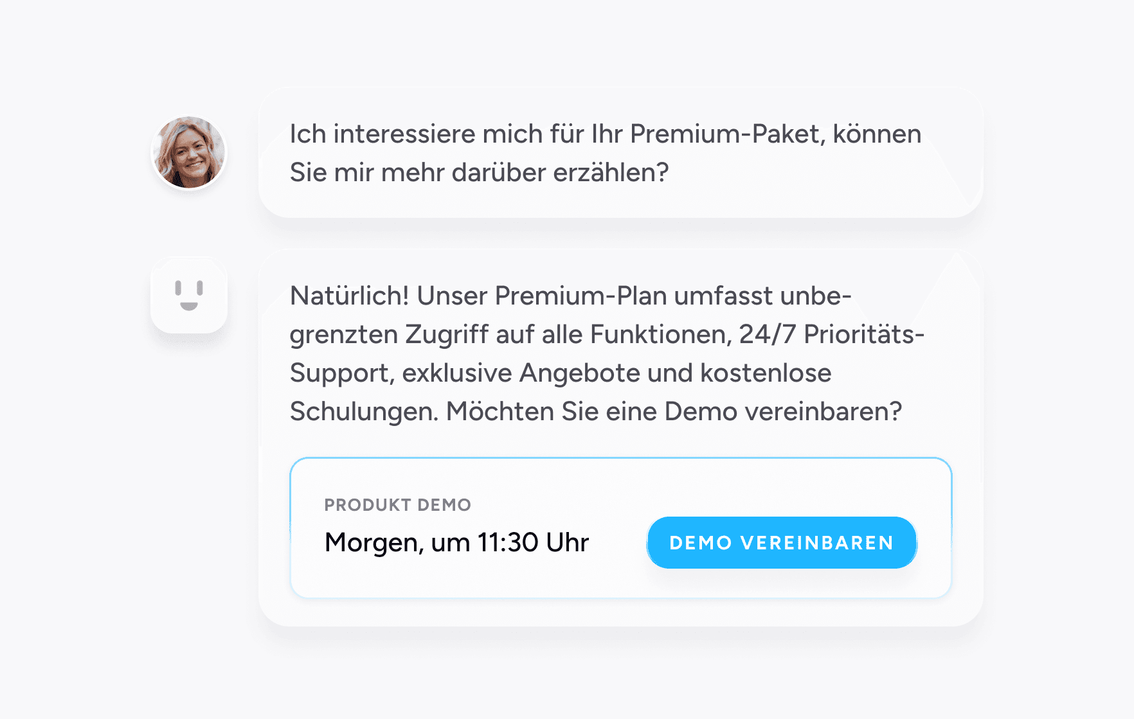Image resolution: width=1134 pixels, height=719 pixels.
Task: Click 'Möchten Sie eine Demo vereinbaren?' sentence
Action: click(674, 412)
